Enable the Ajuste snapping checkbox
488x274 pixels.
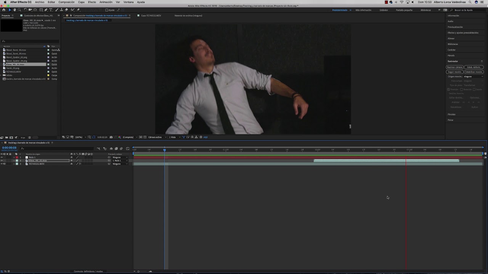pos(107,10)
